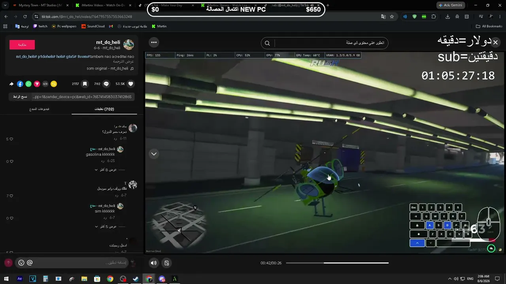Viewport: 506px width, 284px height.
Task: Open the mt_do_heli profile name
Action: pos(108,42)
